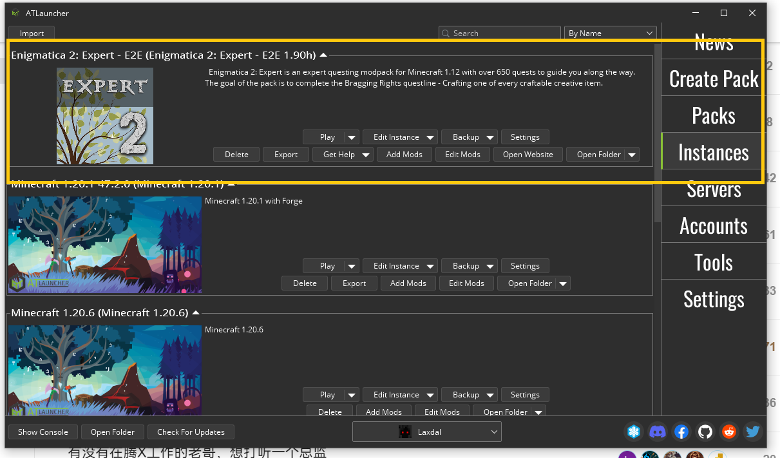The width and height of the screenshot is (780, 458).
Task: Click the Show Console button
Action: (x=43, y=432)
